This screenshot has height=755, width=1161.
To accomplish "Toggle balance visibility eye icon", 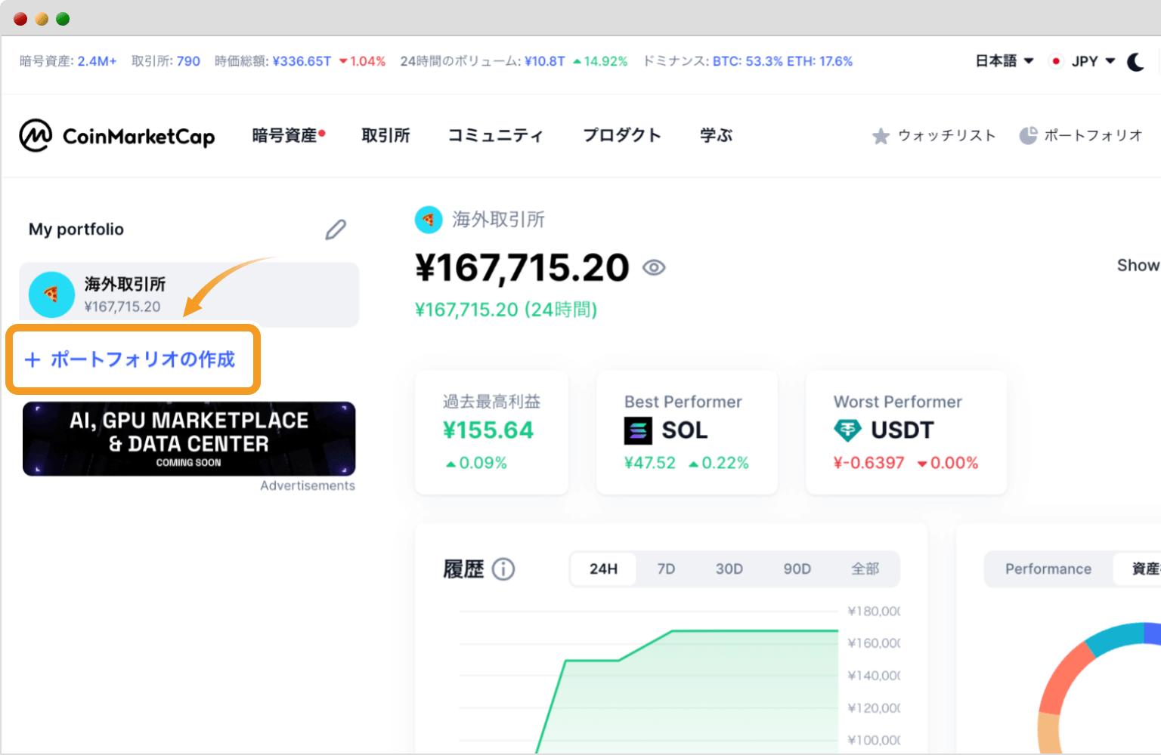I will click(x=654, y=267).
